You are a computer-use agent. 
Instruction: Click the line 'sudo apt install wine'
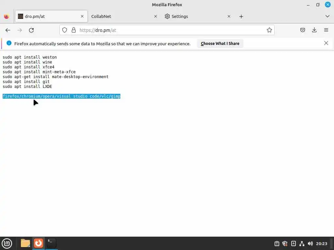point(27,62)
